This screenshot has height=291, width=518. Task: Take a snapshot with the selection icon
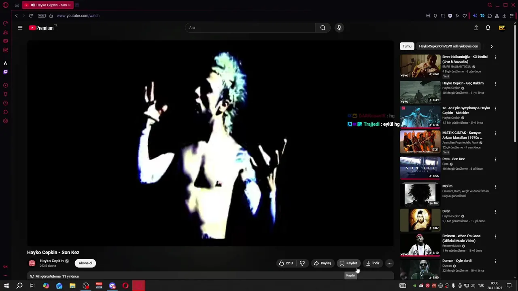coord(443,16)
